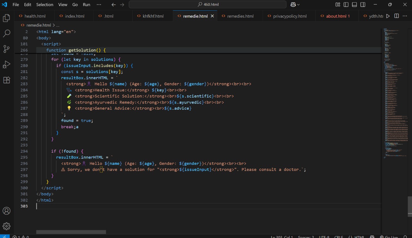Open the Explorer view in activity bar
412x238 pixels.
click(6, 18)
